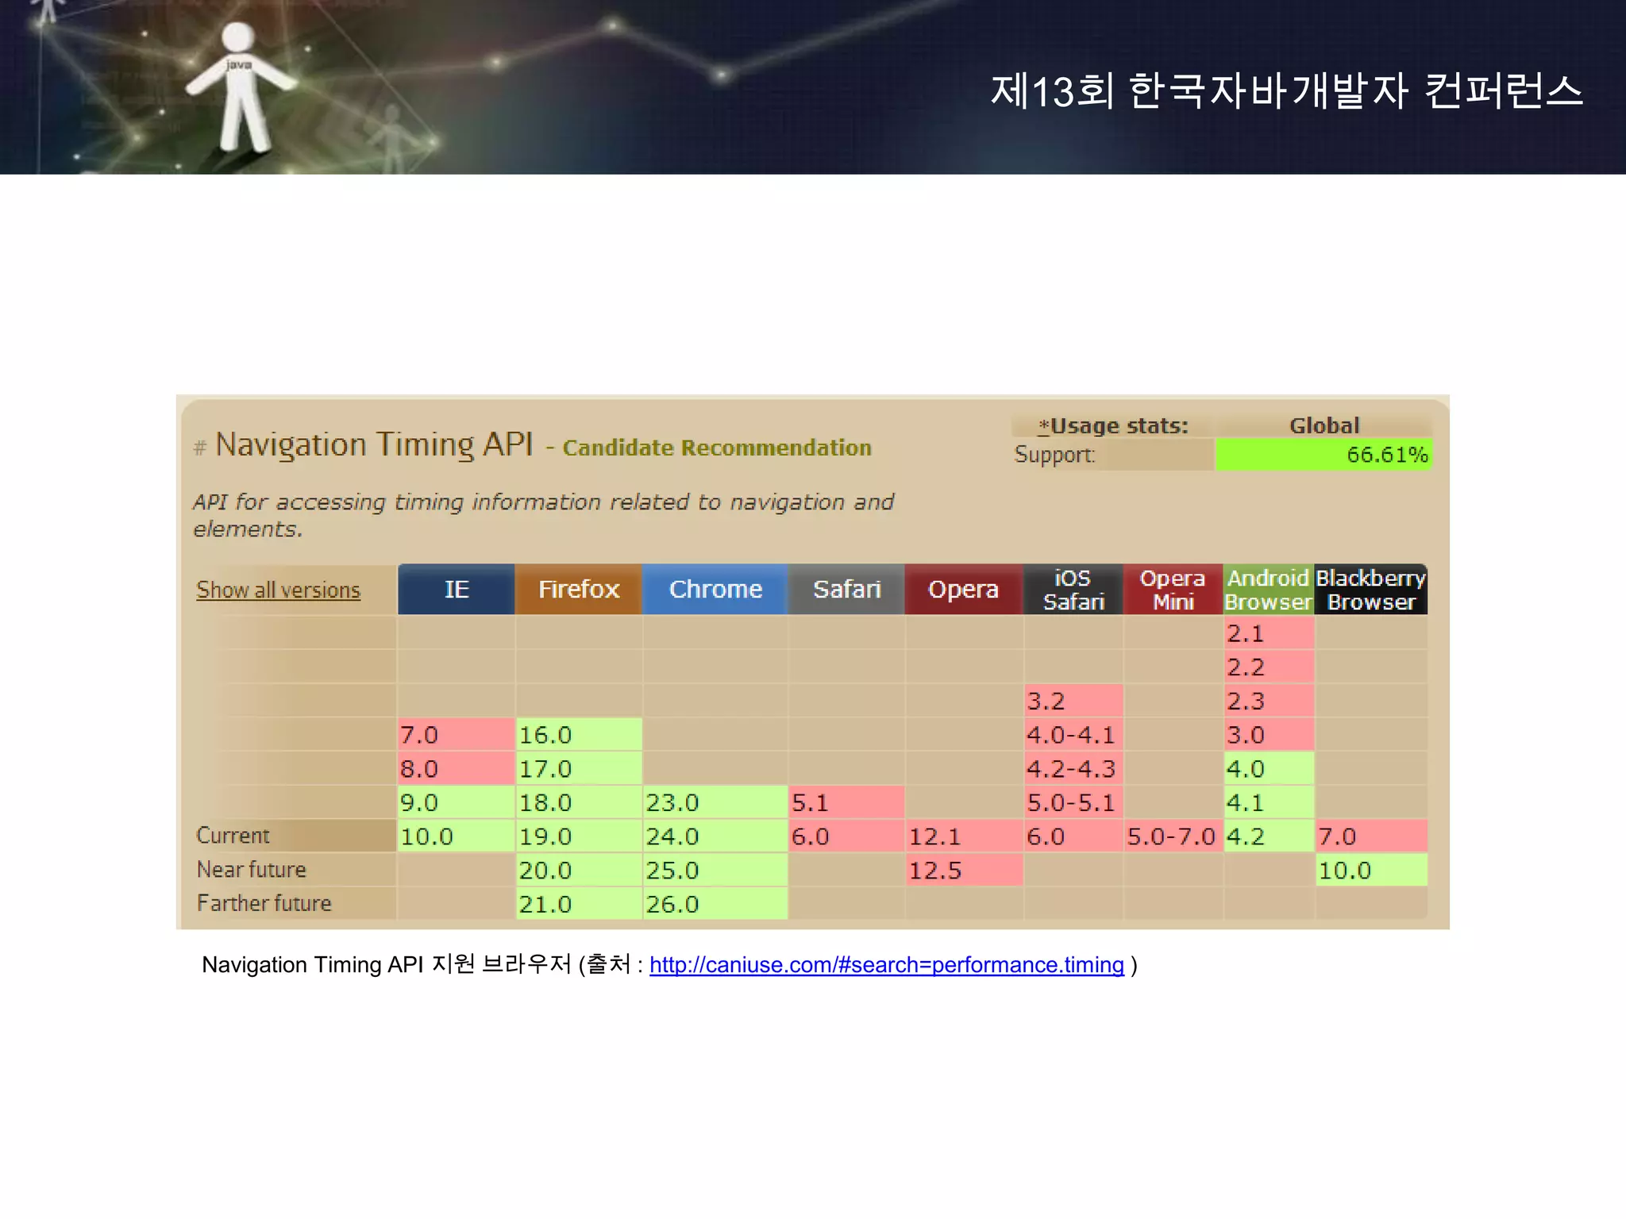Screen dimensions: 1626x1219
Task: Click the Android Browser 2.1 cell
Action: pos(1269,633)
